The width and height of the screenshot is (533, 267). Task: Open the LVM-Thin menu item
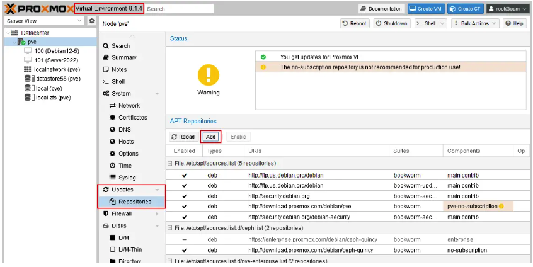click(132, 249)
